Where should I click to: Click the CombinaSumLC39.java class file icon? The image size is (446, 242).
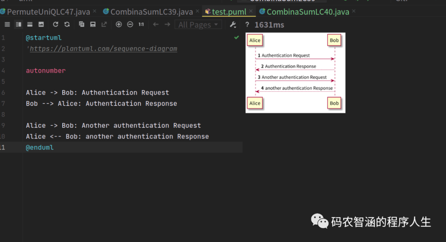tap(106, 12)
